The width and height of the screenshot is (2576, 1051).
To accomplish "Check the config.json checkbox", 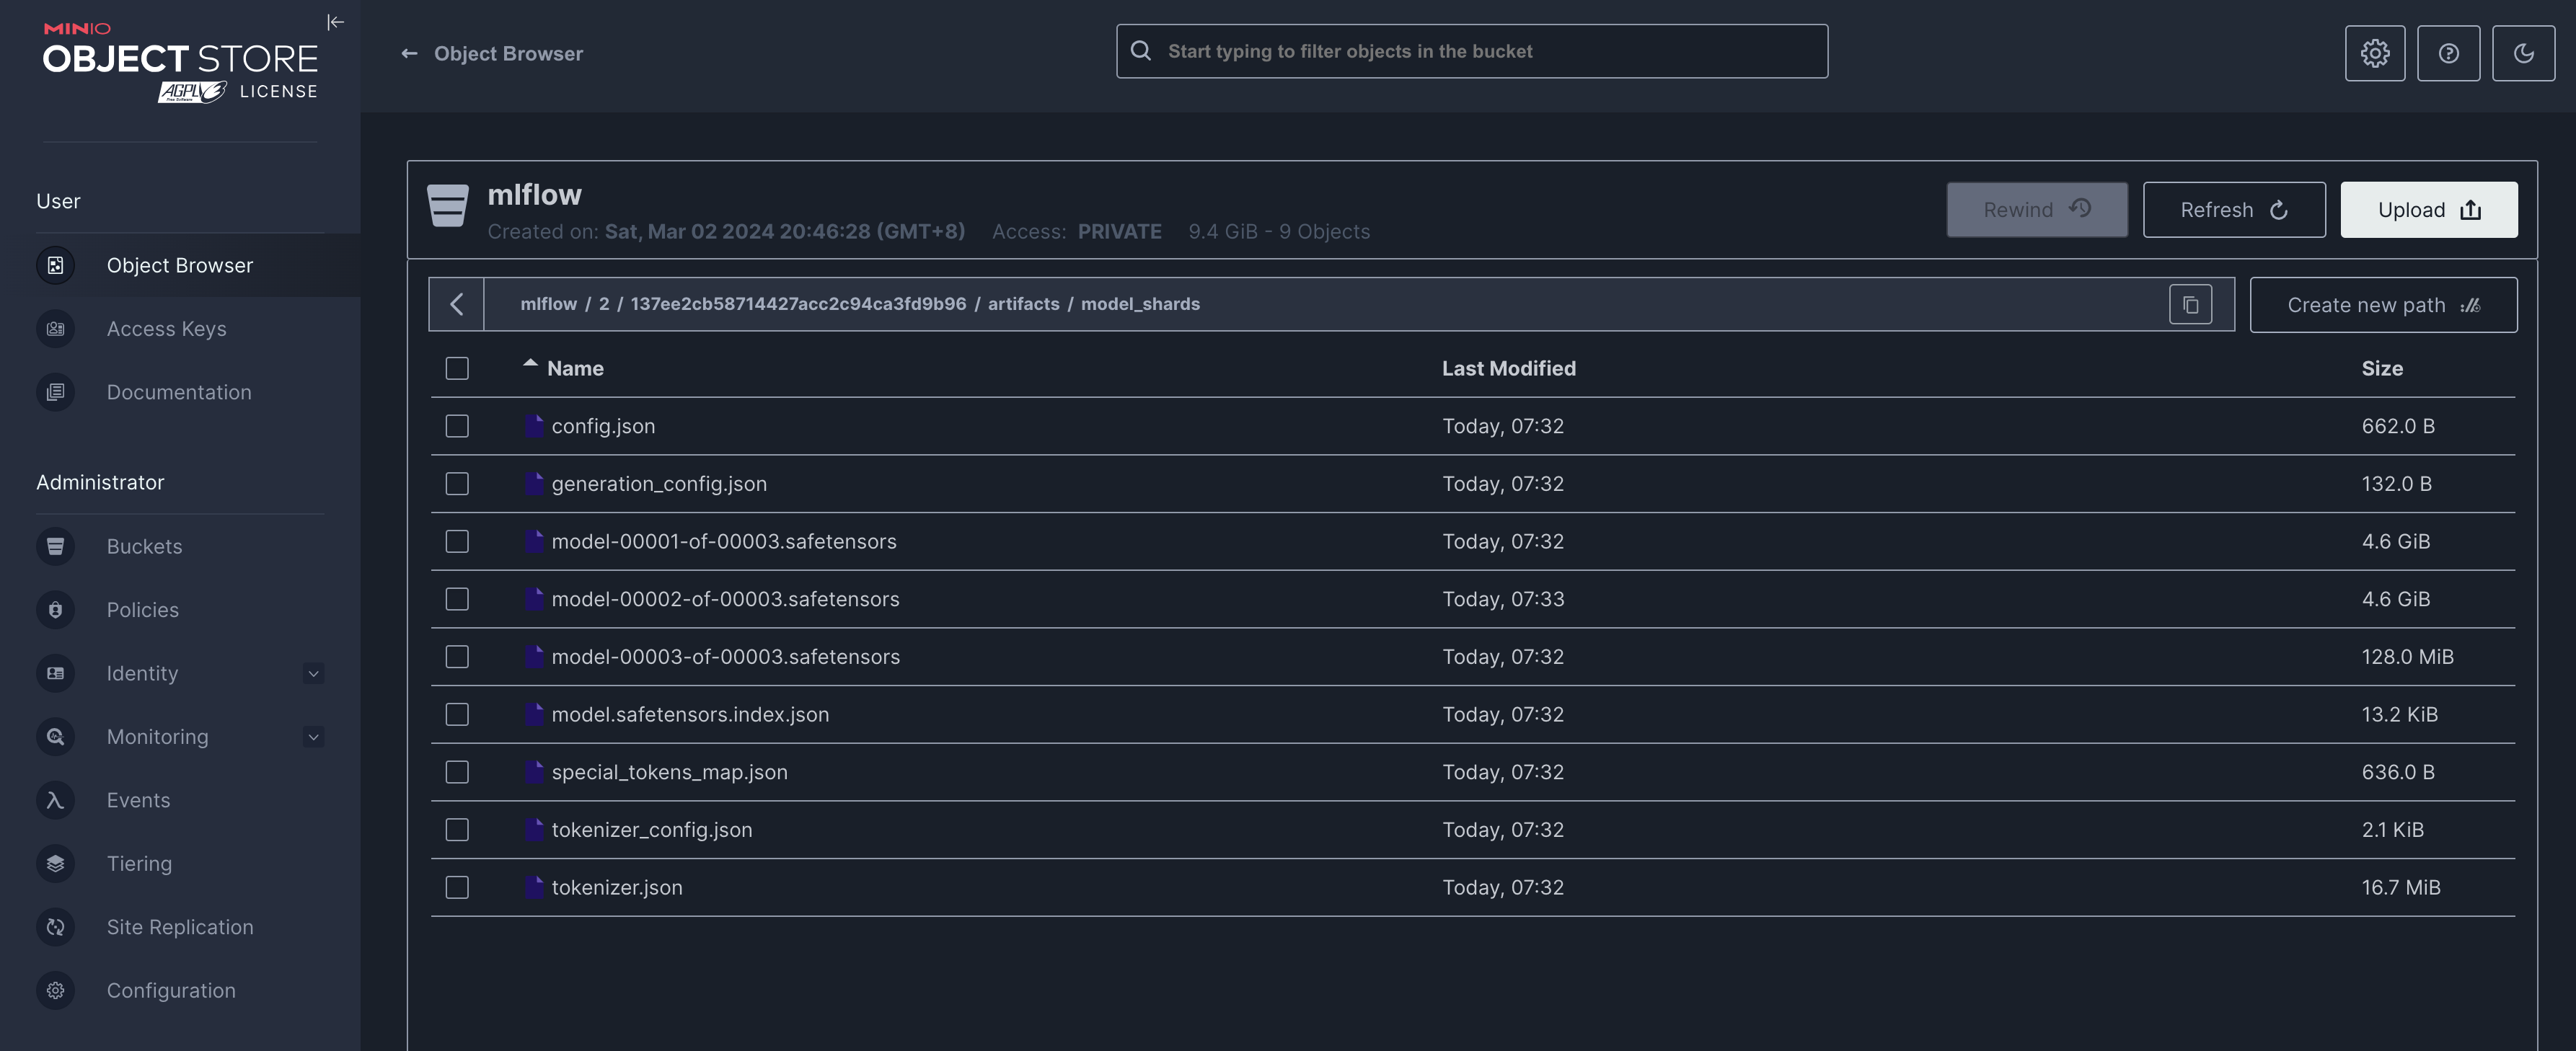I will tap(457, 426).
